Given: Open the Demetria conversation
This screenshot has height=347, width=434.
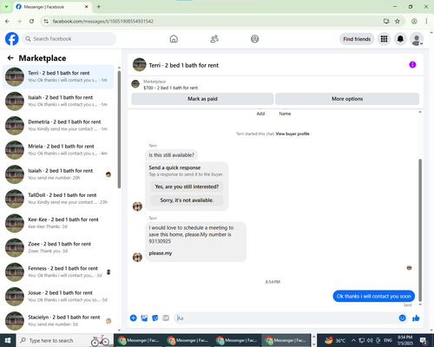Looking at the screenshot, I should 58,126.
